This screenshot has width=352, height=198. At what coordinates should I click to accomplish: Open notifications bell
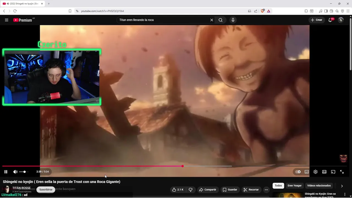(x=331, y=20)
